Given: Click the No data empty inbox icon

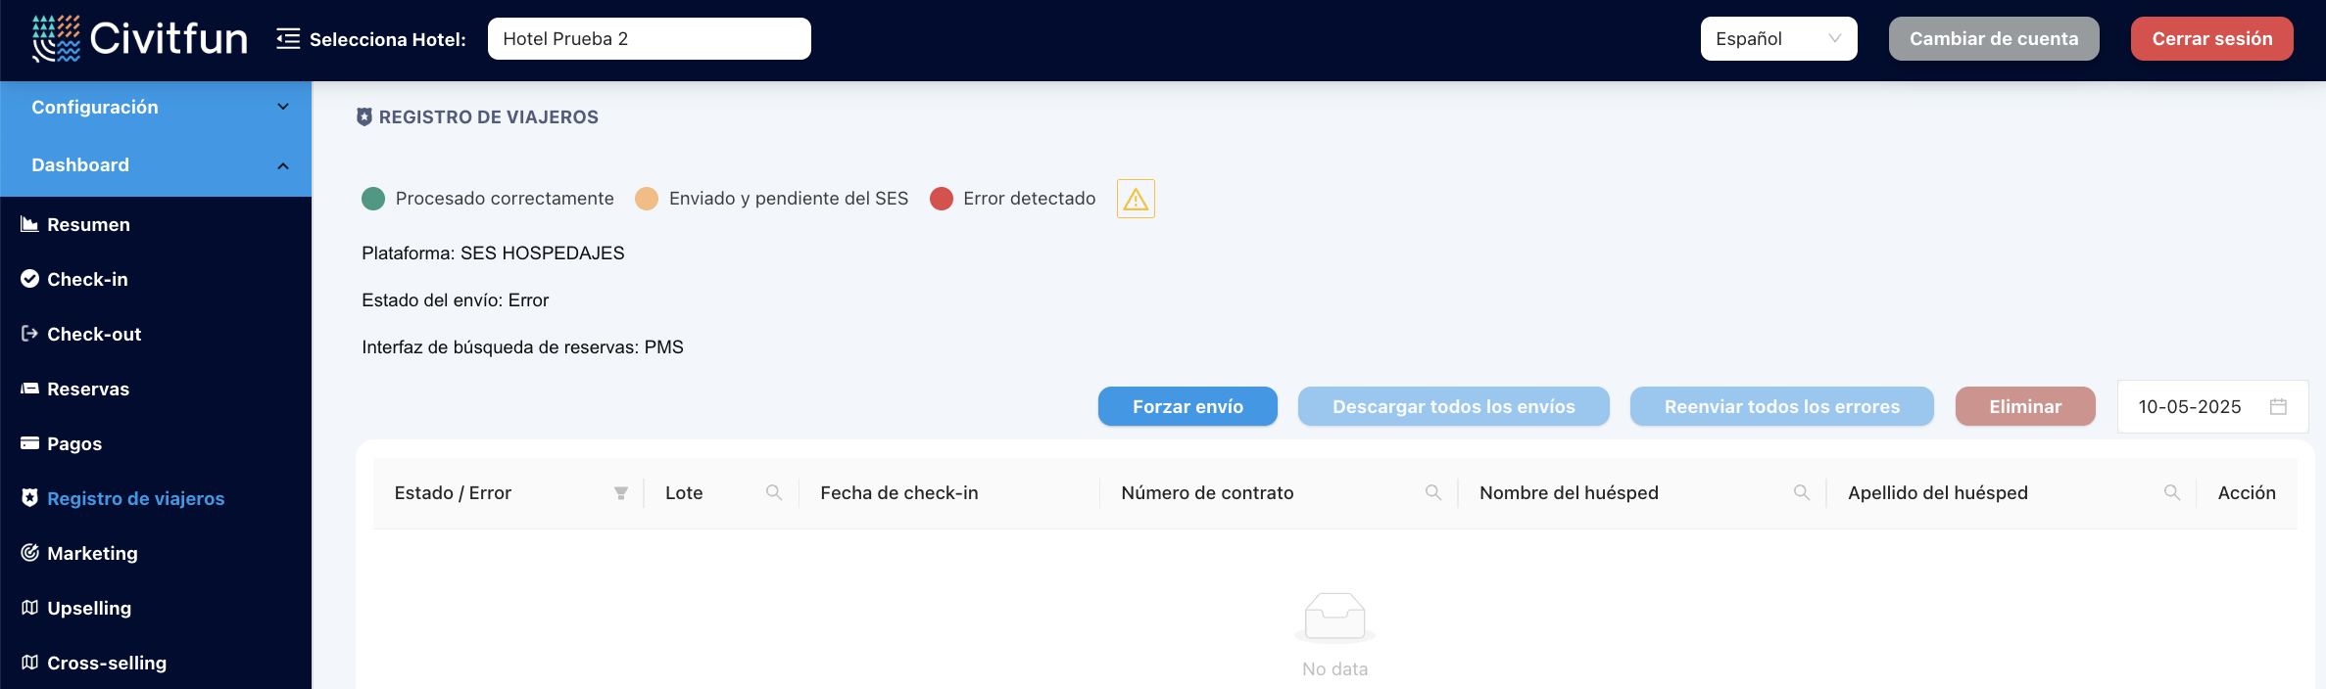Looking at the screenshot, I should [1334, 619].
